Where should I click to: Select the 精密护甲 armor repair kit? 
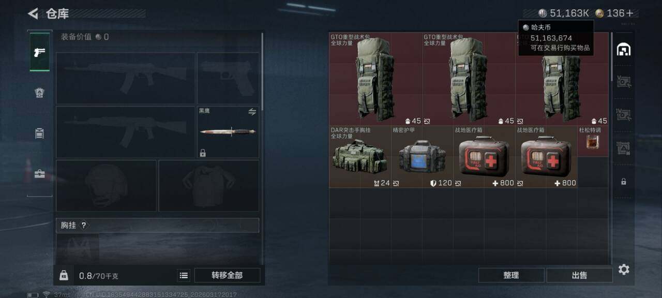pos(422,157)
